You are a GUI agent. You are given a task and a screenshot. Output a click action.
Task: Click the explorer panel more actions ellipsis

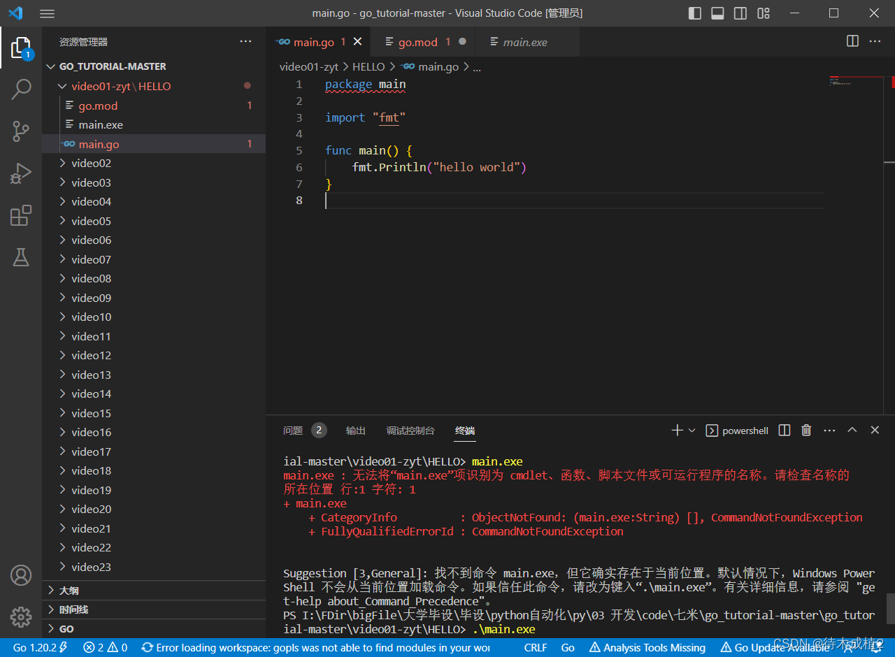(245, 42)
